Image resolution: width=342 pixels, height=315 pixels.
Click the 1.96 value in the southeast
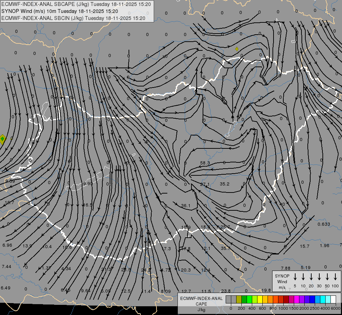click(325, 245)
